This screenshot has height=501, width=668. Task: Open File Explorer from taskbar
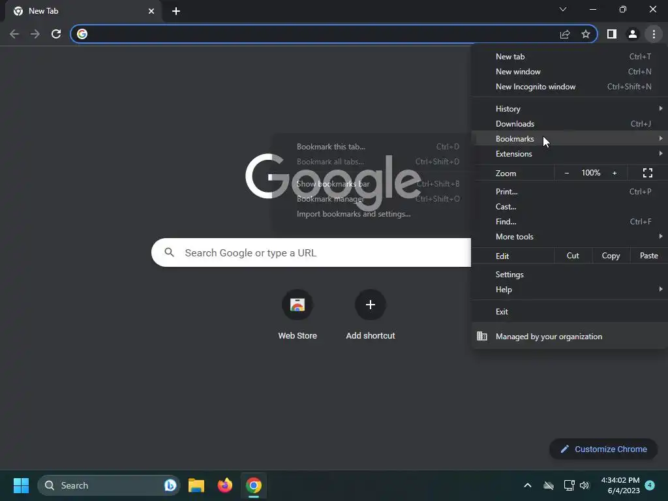(196, 485)
